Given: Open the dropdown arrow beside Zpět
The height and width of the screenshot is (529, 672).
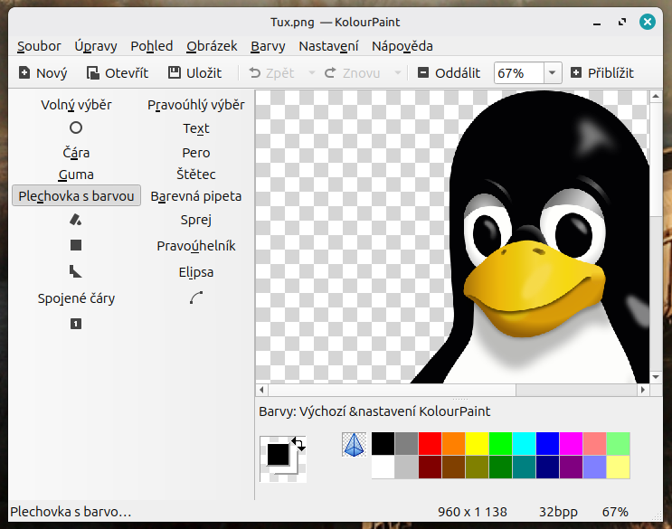Looking at the screenshot, I should tap(311, 73).
